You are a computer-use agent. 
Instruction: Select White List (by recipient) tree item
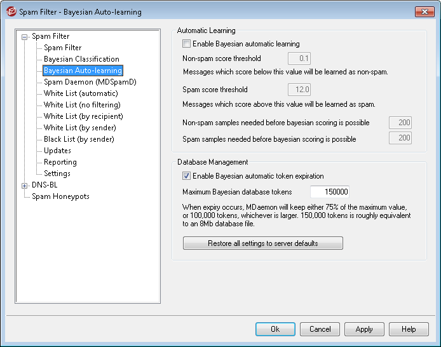[x=83, y=116]
